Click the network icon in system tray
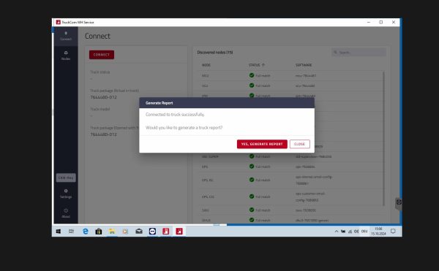The height and width of the screenshot is (271, 439). click(x=350, y=232)
